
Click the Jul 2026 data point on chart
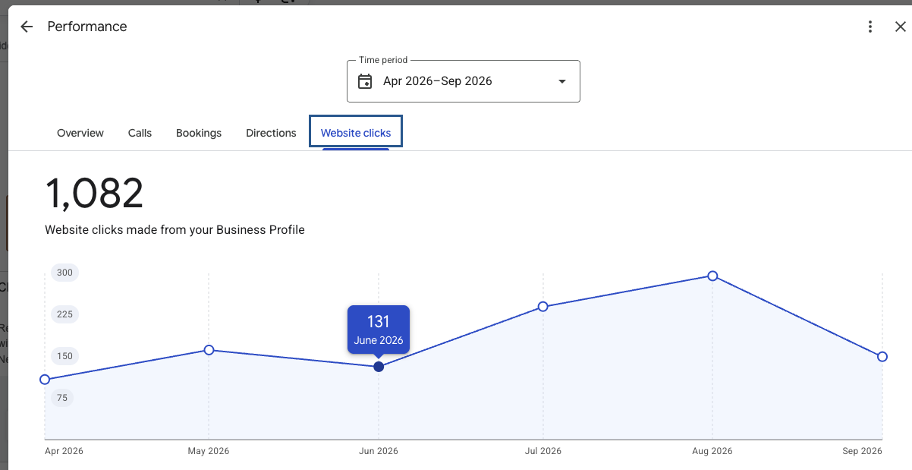[x=543, y=307]
